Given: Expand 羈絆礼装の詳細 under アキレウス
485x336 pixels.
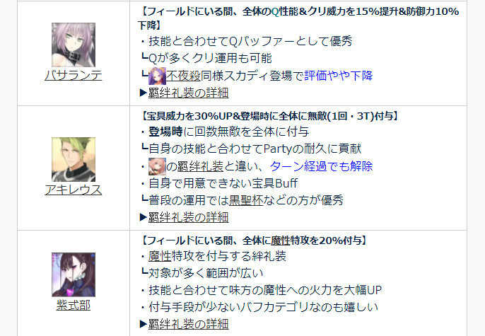Looking at the screenshot, I should pos(188,217).
